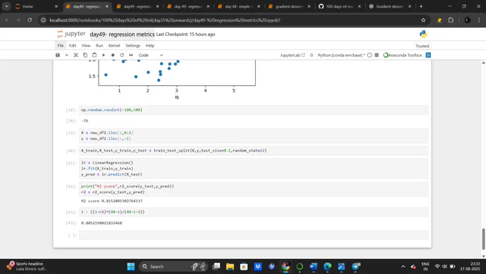Open notebook in JupyterLab

coord(292,55)
